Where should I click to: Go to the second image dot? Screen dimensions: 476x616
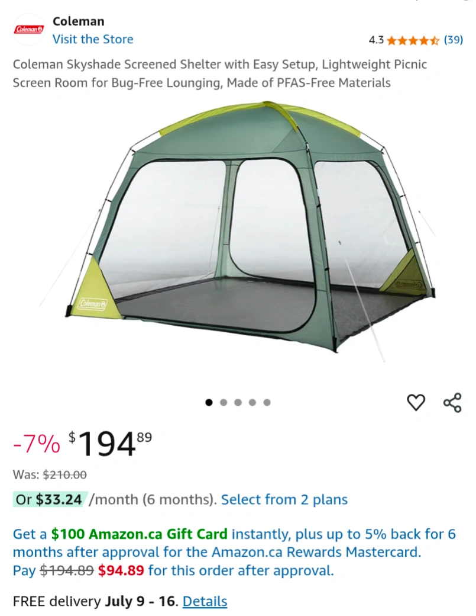coord(224,402)
